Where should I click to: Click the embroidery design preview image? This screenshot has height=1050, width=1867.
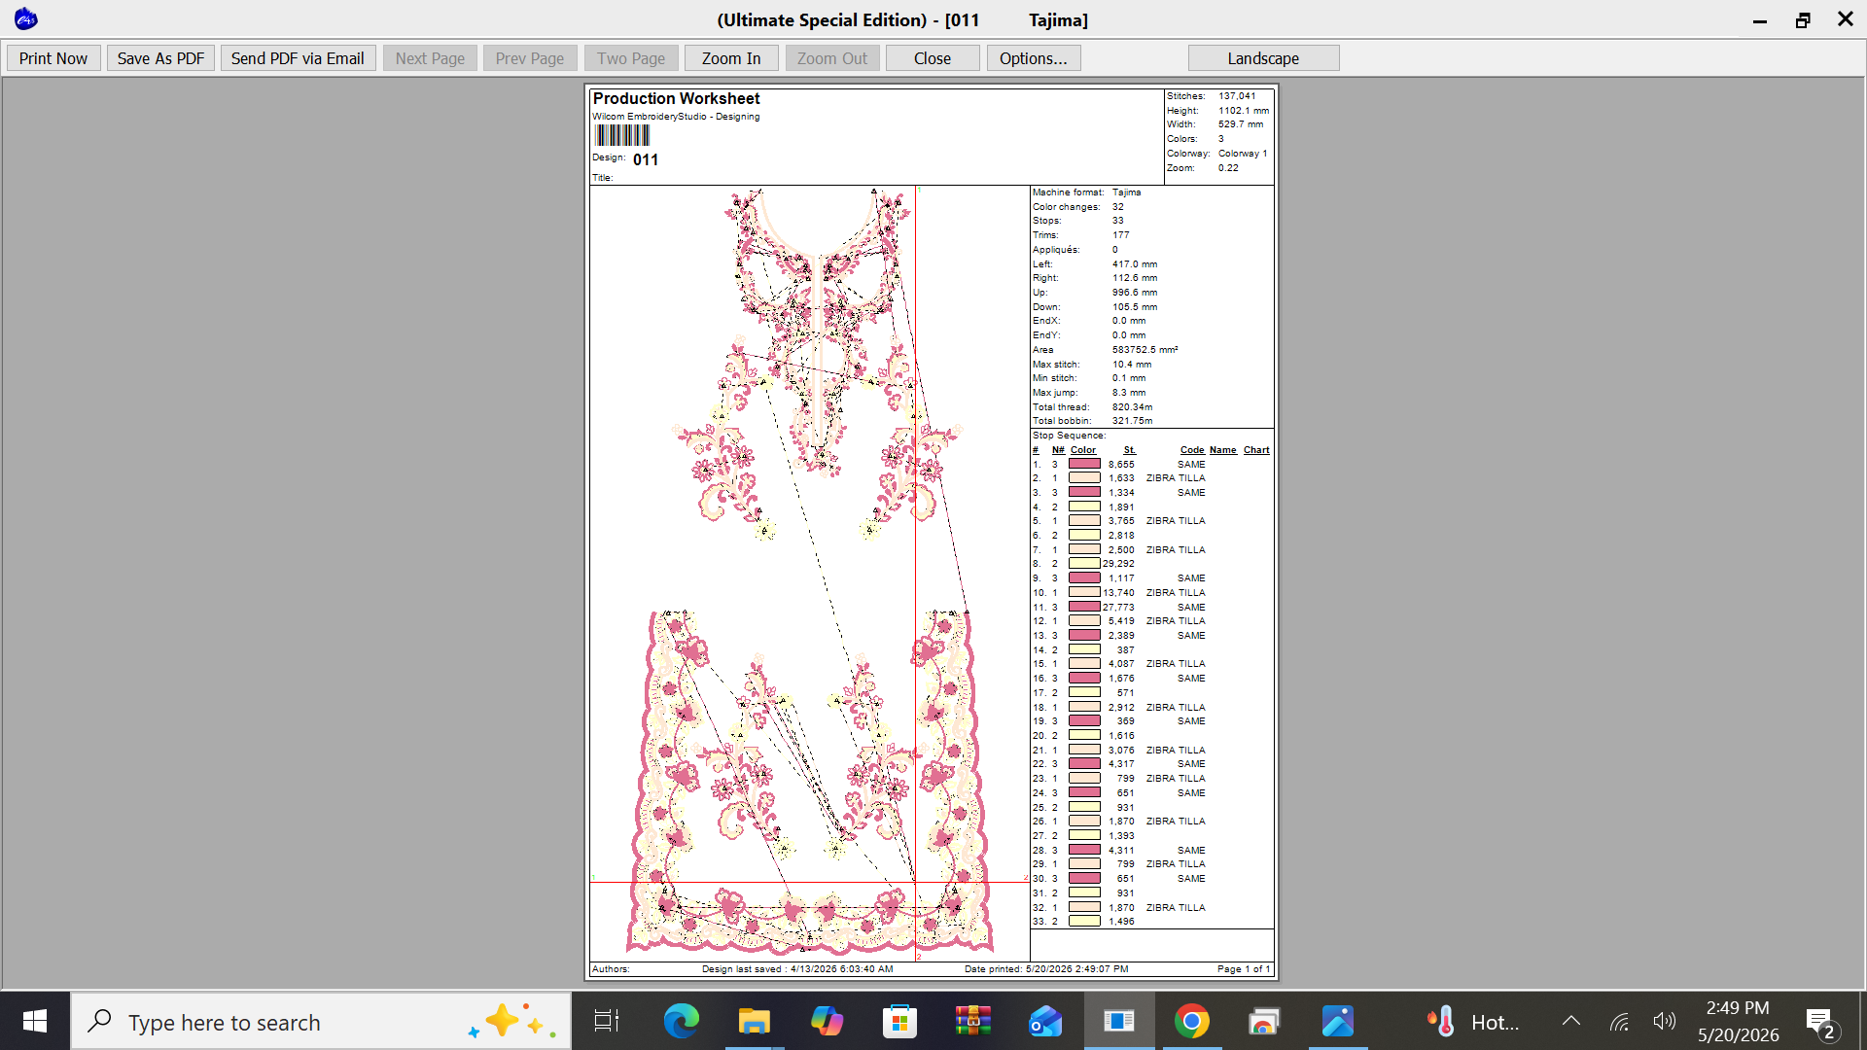(809, 572)
